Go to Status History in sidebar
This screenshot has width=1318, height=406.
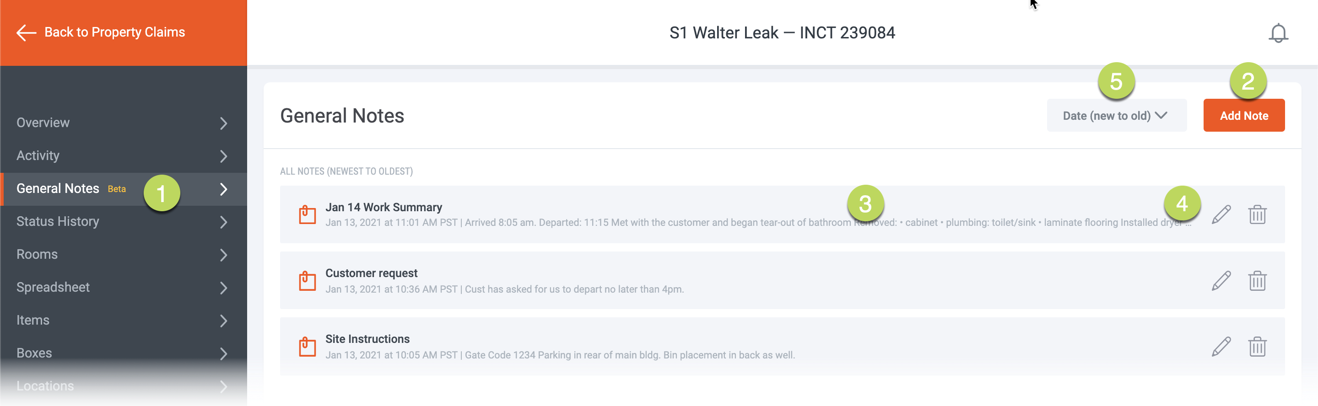point(58,221)
